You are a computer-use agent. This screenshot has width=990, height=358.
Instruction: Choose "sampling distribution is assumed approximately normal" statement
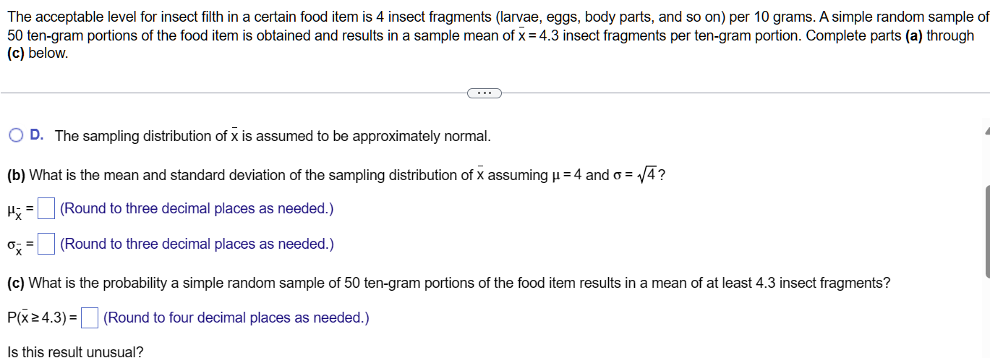coord(273,136)
